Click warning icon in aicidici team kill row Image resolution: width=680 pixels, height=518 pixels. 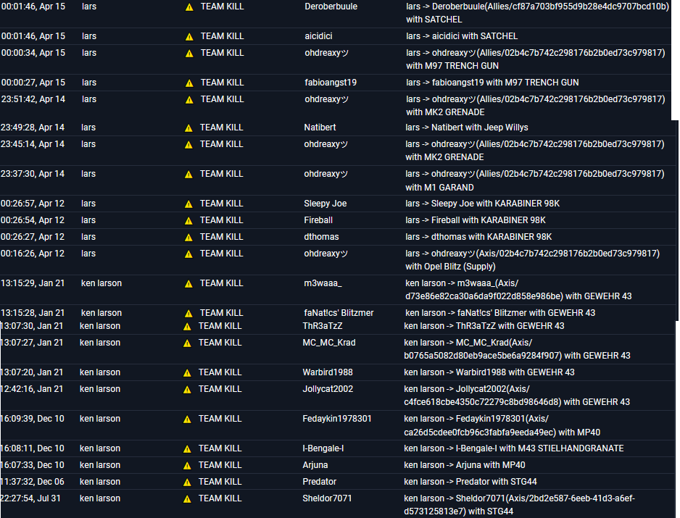click(189, 36)
